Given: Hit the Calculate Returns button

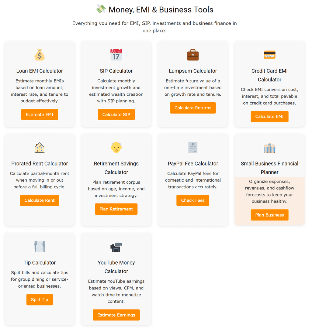Looking at the screenshot, I should tap(193, 108).
